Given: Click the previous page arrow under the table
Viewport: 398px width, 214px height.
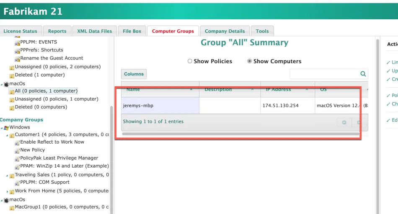Looking at the screenshot, I should click(x=344, y=122).
